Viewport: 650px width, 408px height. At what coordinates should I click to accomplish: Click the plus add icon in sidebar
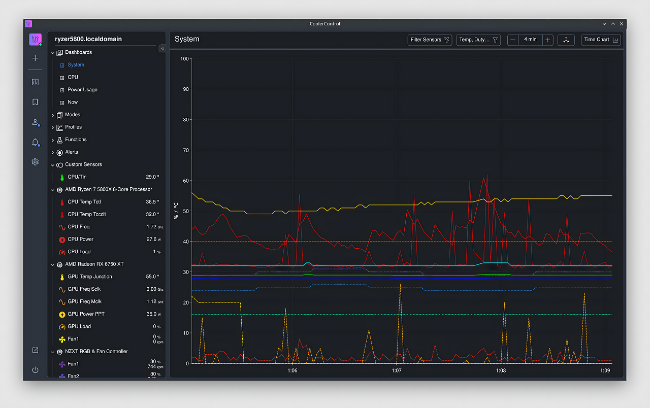(35, 58)
